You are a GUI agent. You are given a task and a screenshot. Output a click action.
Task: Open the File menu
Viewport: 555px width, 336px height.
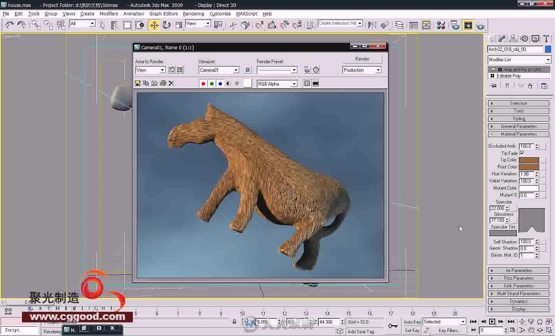pyautogui.click(x=6, y=13)
